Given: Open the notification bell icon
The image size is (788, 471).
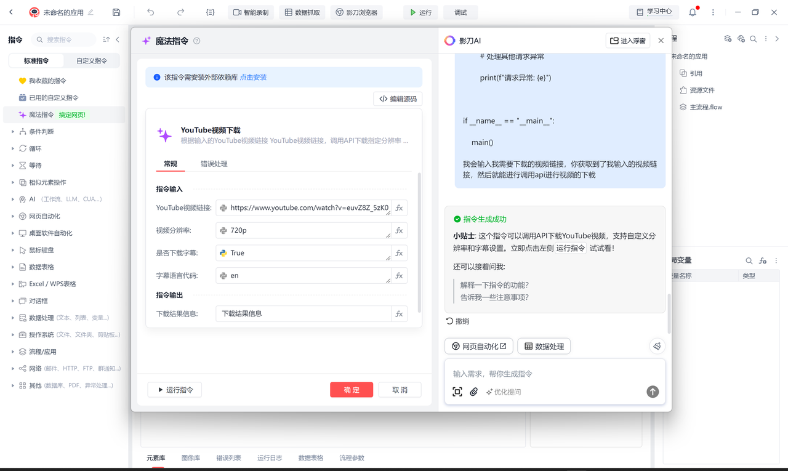Looking at the screenshot, I should point(693,12).
